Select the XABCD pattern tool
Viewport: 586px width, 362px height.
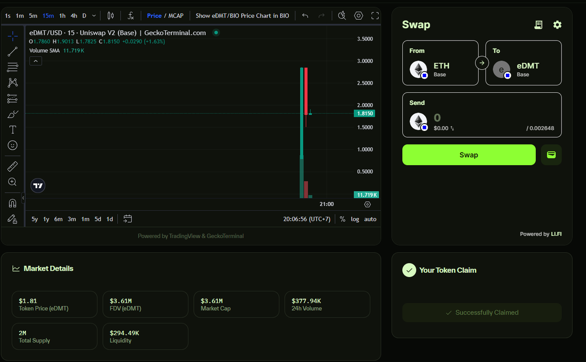pos(13,83)
